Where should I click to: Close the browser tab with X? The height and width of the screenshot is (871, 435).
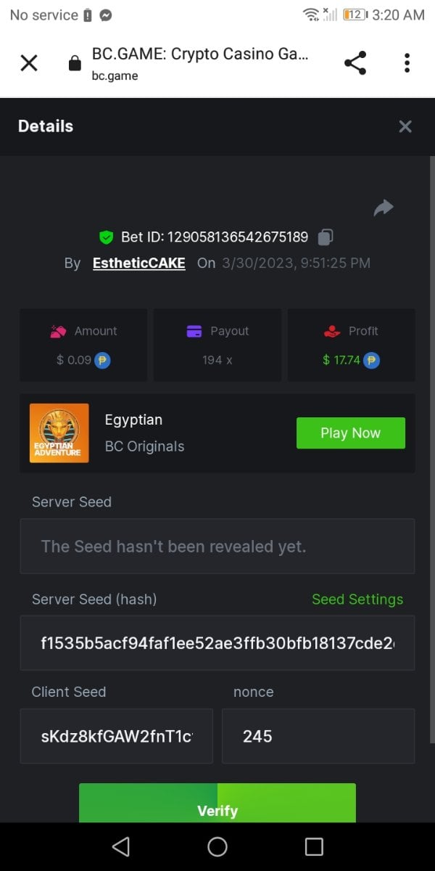click(x=29, y=63)
